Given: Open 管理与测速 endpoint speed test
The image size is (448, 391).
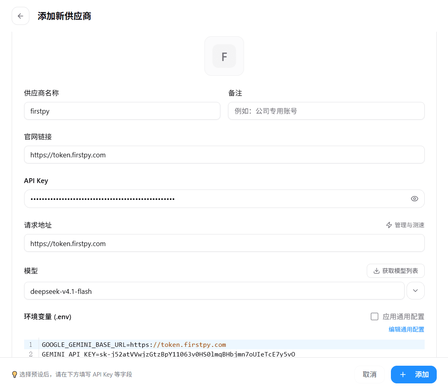Looking at the screenshot, I should [405, 225].
